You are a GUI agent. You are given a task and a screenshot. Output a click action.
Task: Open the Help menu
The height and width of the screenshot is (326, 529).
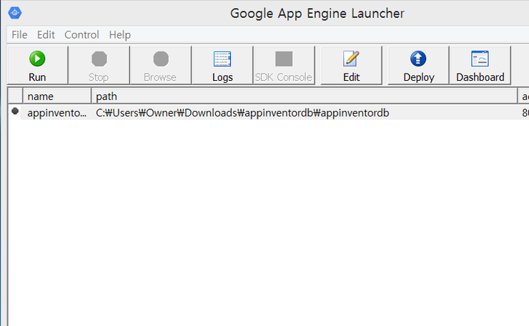tap(120, 35)
